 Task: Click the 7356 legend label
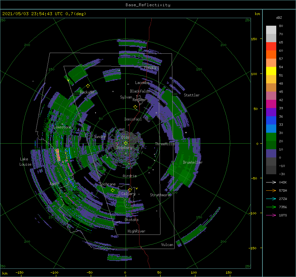click(283, 207)
